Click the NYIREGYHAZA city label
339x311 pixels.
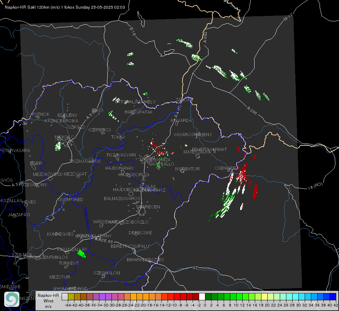(x=155, y=160)
